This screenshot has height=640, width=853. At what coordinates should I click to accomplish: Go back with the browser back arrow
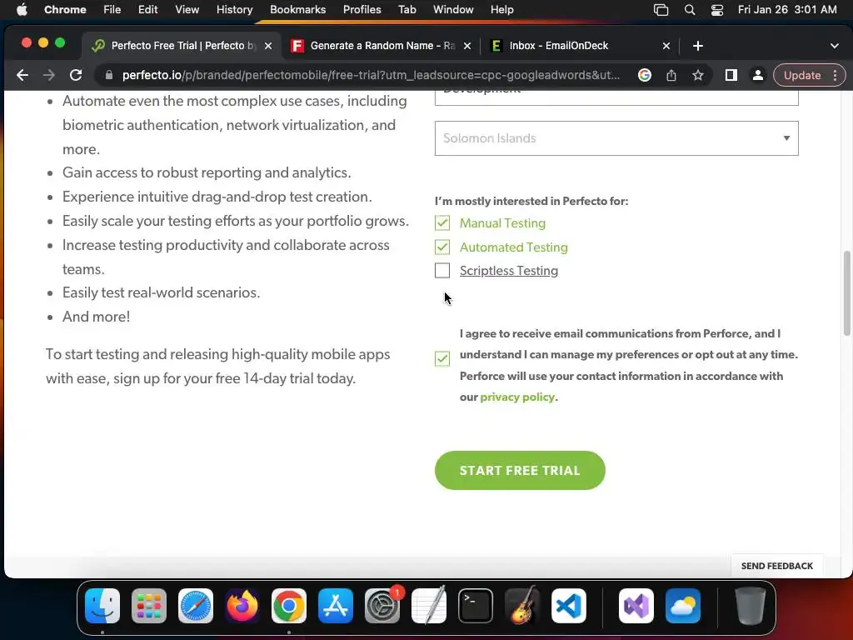click(x=22, y=75)
